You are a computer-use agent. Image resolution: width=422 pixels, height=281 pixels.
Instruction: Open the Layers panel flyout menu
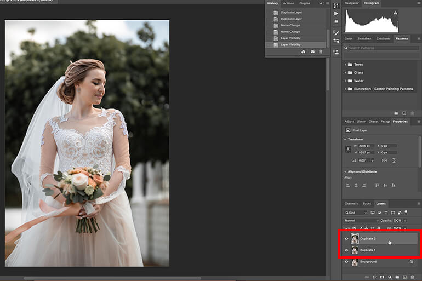(x=419, y=204)
